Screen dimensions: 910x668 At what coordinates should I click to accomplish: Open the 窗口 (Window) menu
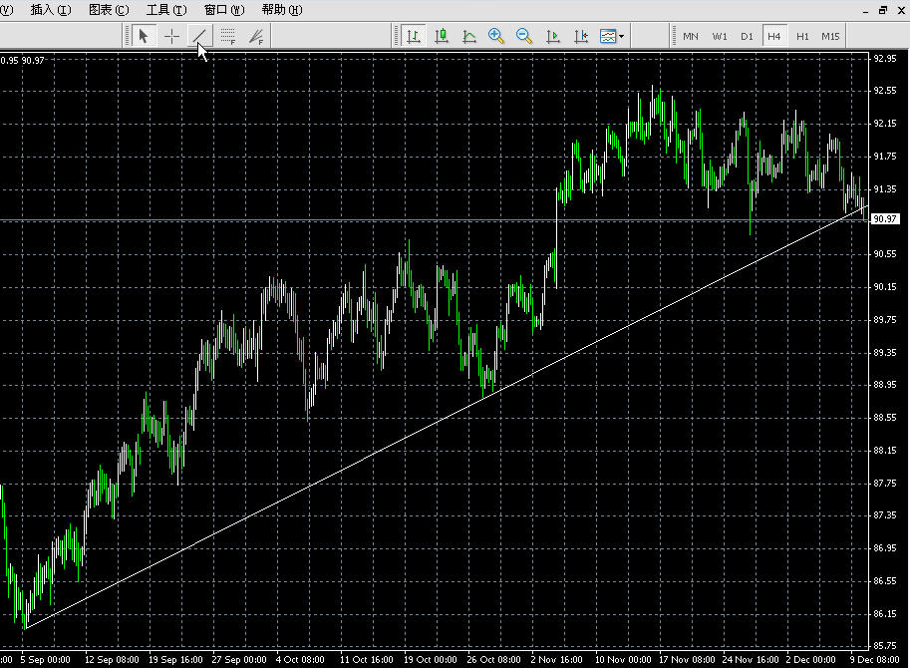(224, 10)
